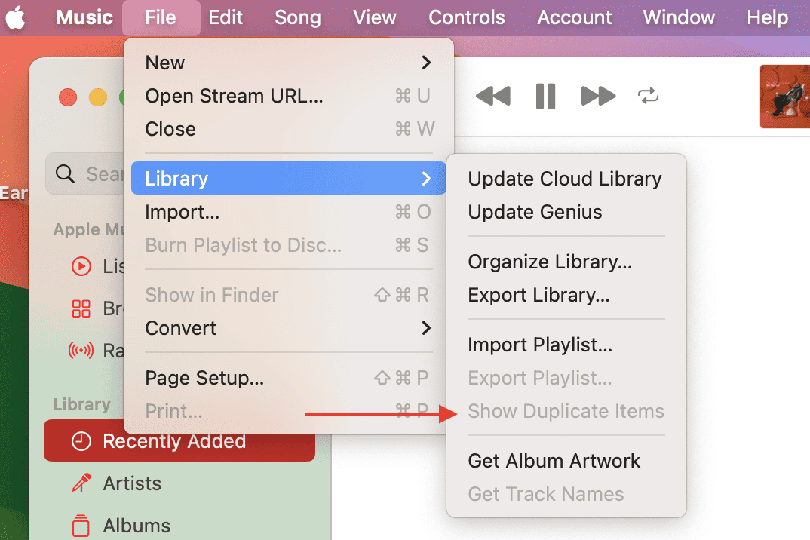Choose Update Cloud Library
Viewport: 810px width, 540px height.
564,179
